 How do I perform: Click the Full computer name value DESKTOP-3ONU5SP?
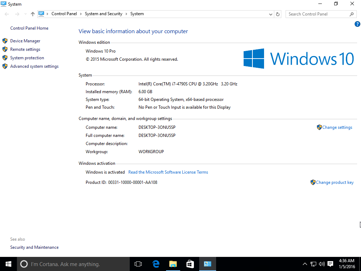157,135
